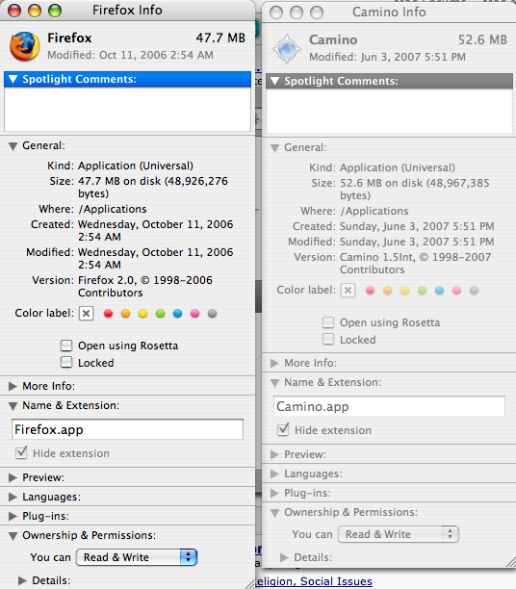Toggle the Locked checkbox in Camino Info

click(x=328, y=339)
